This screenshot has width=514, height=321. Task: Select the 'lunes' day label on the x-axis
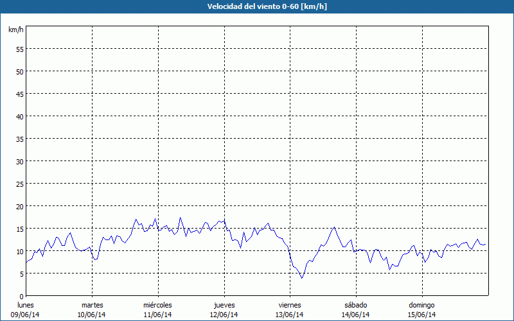pyautogui.click(x=26, y=305)
